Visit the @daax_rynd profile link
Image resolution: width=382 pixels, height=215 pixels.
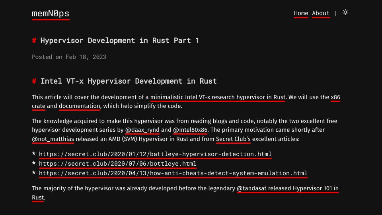point(142,130)
